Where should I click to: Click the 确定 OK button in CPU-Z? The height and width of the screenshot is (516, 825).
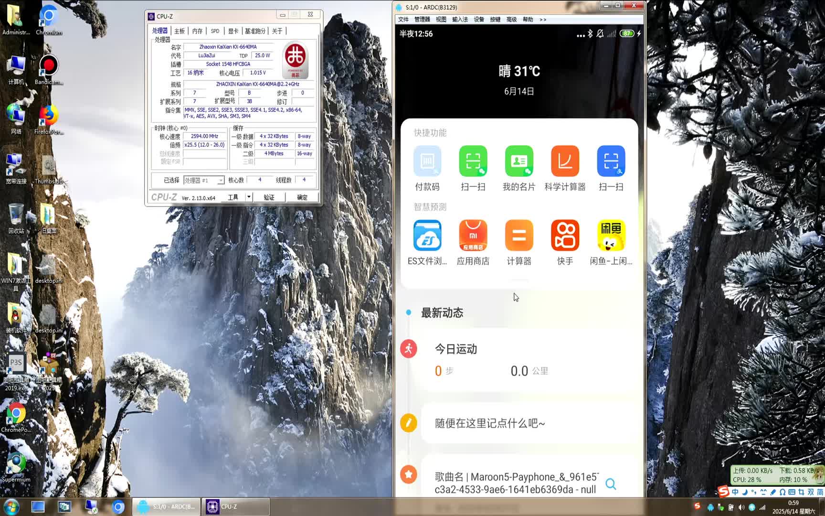click(x=301, y=197)
